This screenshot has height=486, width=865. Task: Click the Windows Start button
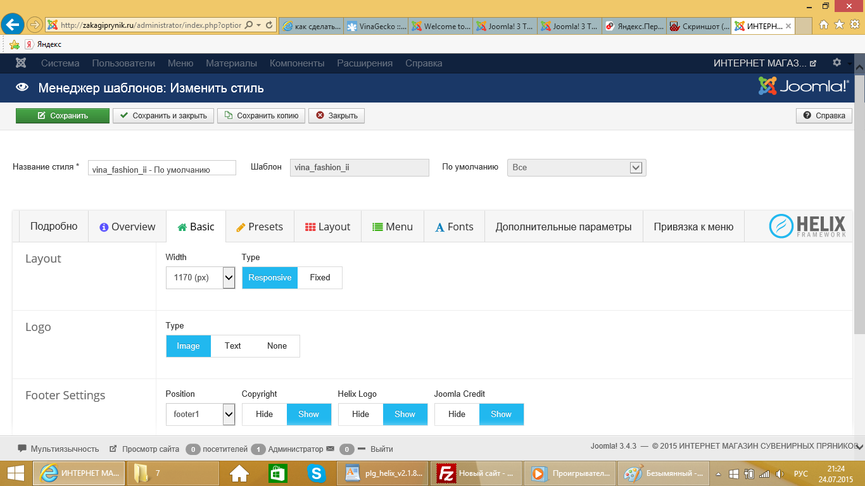15,473
